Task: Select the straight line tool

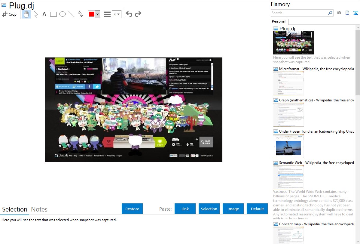Action: click(72, 14)
